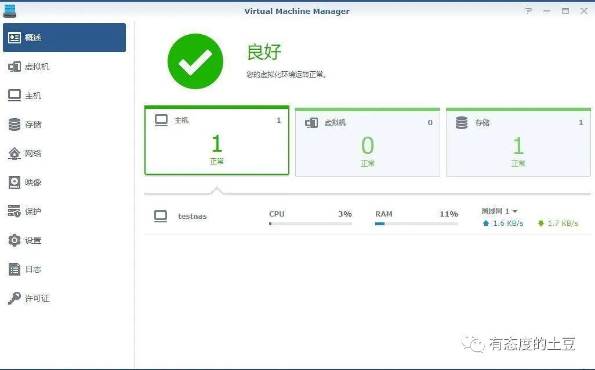View the 日志 log label
Viewport: 595px width, 370px height.
[33, 269]
